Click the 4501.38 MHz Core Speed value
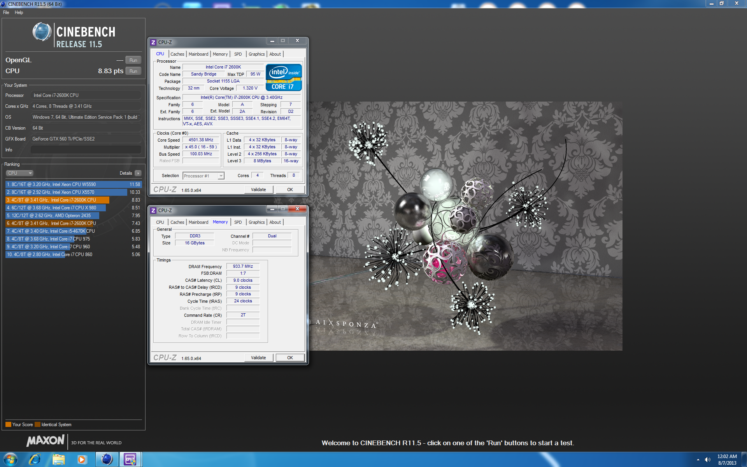Viewport: 747px width, 467px height. tap(201, 140)
